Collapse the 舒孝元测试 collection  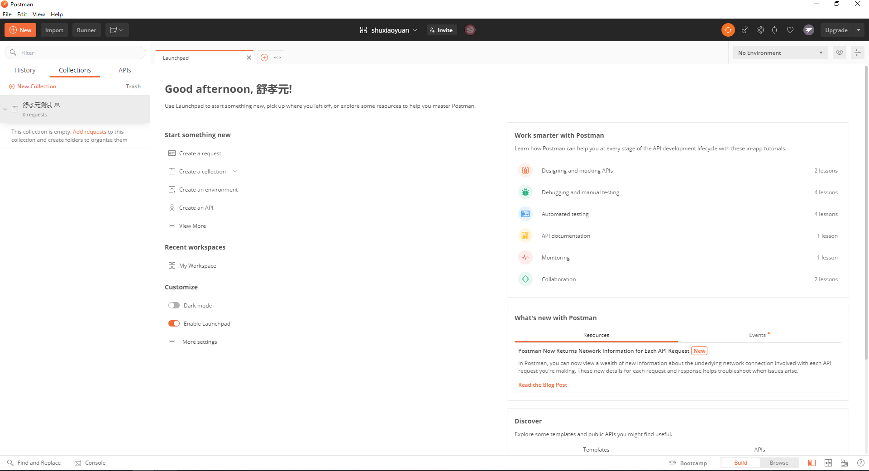pyautogui.click(x=5, y=109)
